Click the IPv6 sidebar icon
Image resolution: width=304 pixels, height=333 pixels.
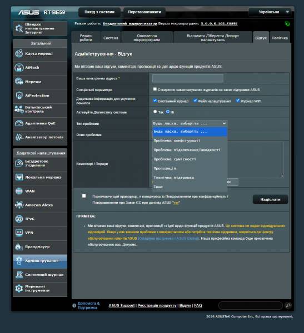[19, 219]
